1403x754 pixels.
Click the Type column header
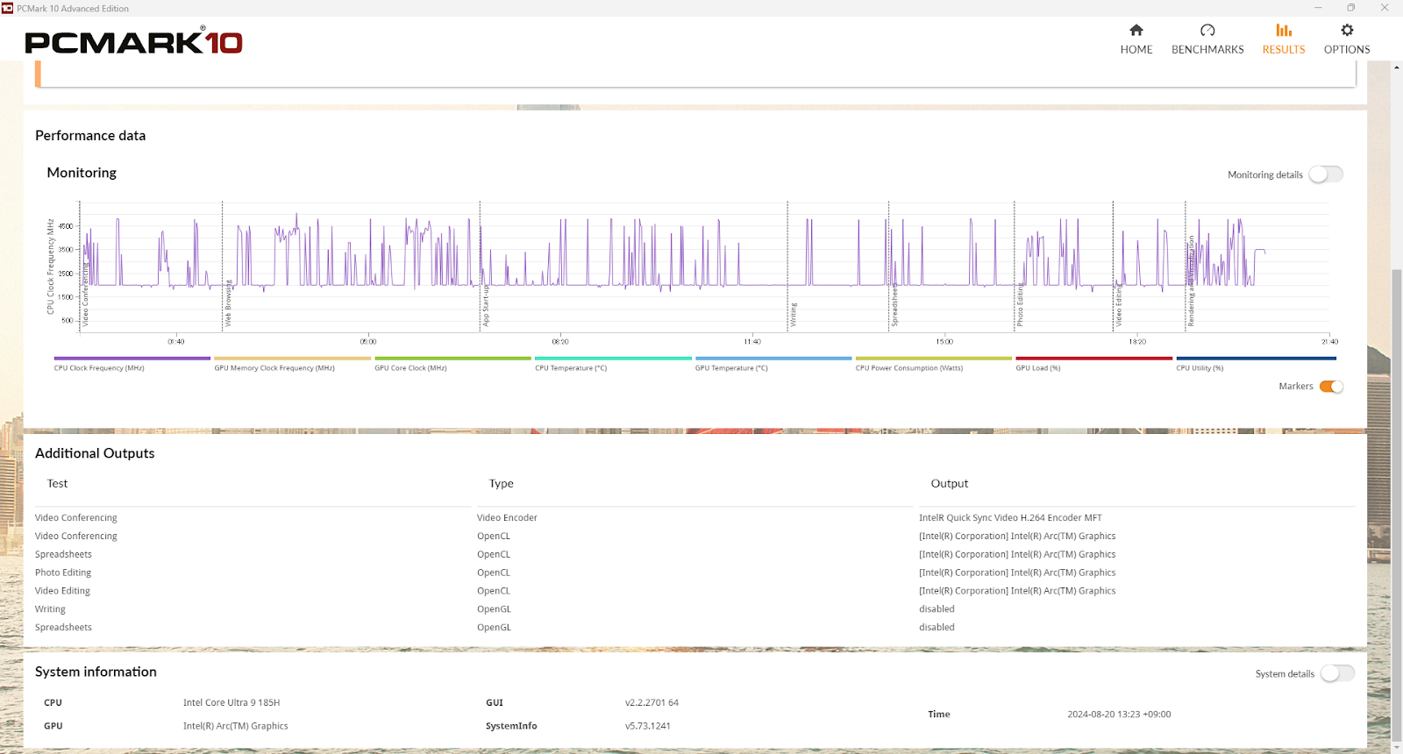coord(502,484)
